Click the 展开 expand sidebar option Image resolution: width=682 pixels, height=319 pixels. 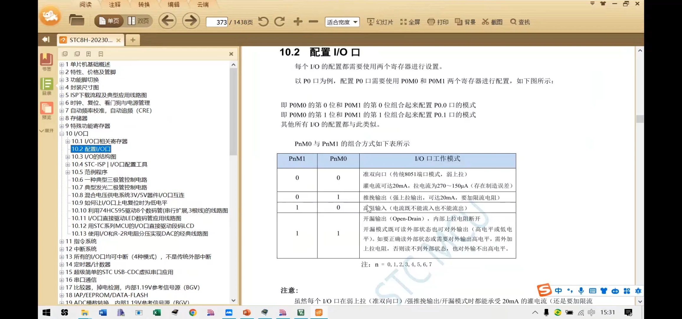47,131
